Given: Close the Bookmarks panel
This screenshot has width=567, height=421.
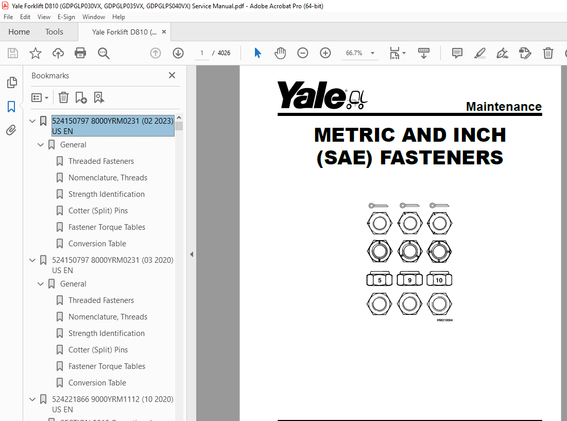Looking at the screenshot, I should pyautogui.click(x=172, y=75).
